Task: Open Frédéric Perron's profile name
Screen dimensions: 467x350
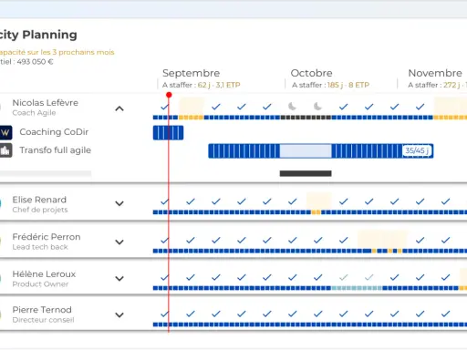Action: pyautogui.click(x=47, y=237)
